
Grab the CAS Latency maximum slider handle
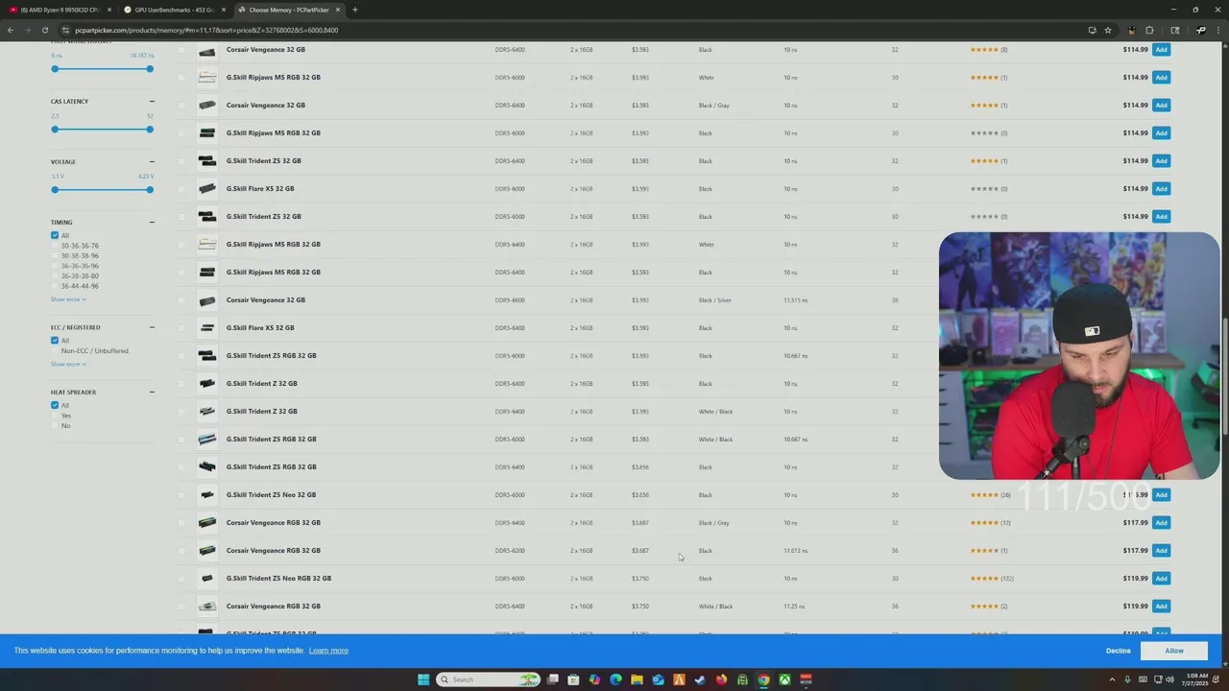point(150,130)
